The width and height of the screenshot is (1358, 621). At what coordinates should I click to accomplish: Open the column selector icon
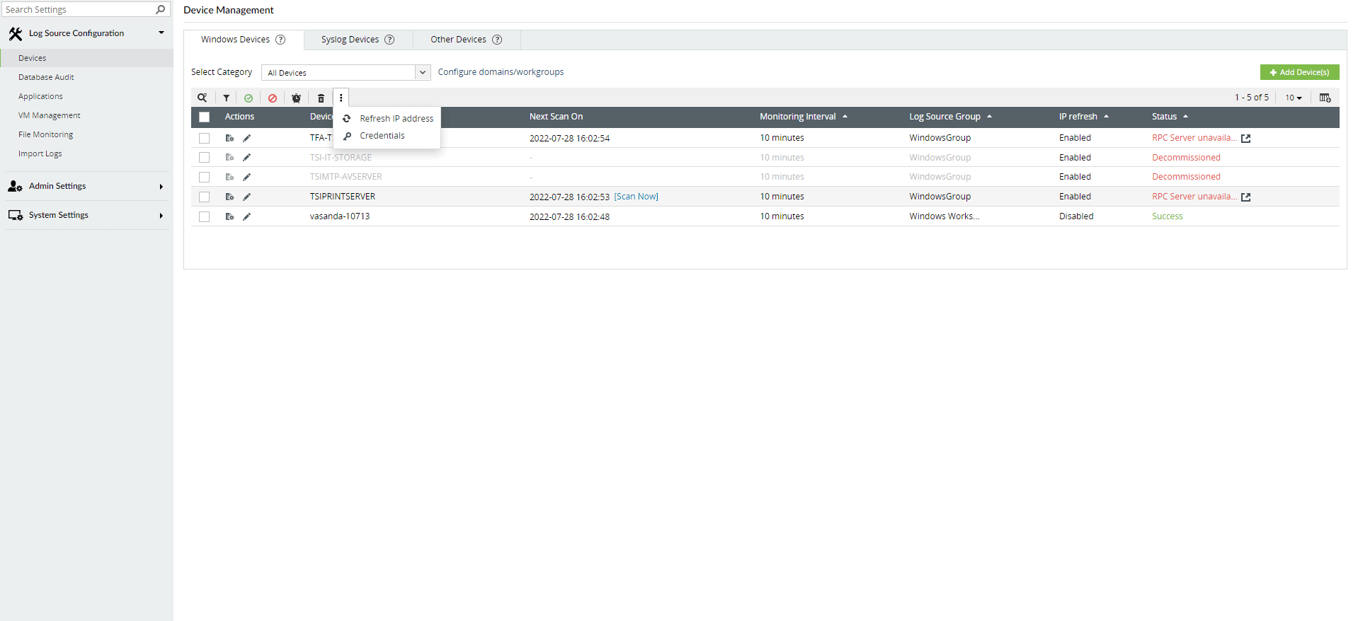[x=1325, y=98]
